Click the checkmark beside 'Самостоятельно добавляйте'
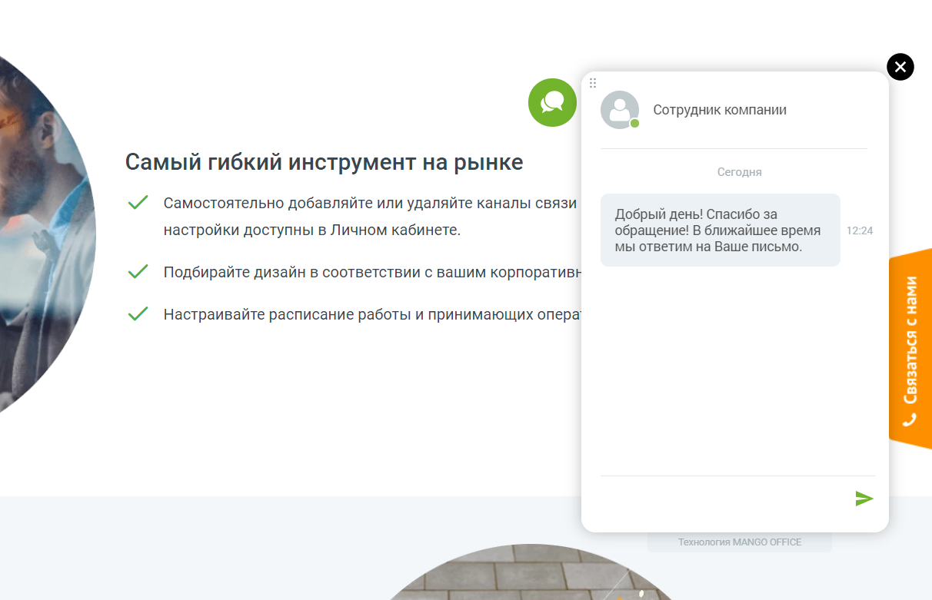Viewport: 932px width, 600px height. [x=138, y=203]
